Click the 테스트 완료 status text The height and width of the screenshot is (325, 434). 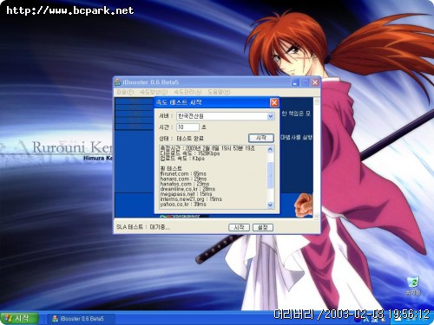pyautogui.click(x=190, y=138)
